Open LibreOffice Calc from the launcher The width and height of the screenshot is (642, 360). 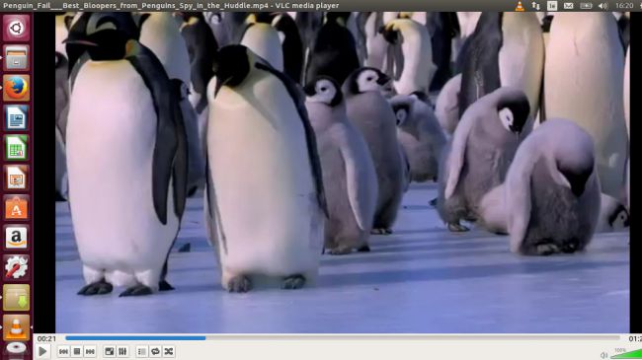click(x=17, y=148)
